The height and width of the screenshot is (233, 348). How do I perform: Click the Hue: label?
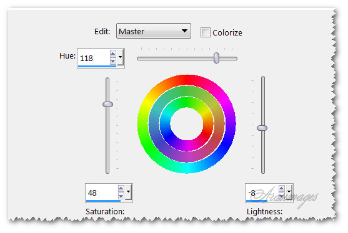(x=67, y=56)
